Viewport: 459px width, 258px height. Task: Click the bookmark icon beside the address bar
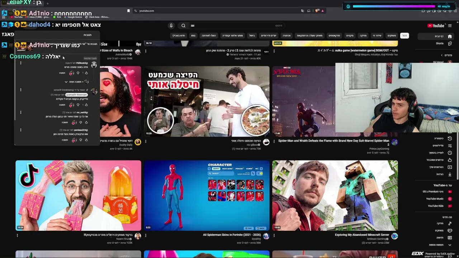128,11
